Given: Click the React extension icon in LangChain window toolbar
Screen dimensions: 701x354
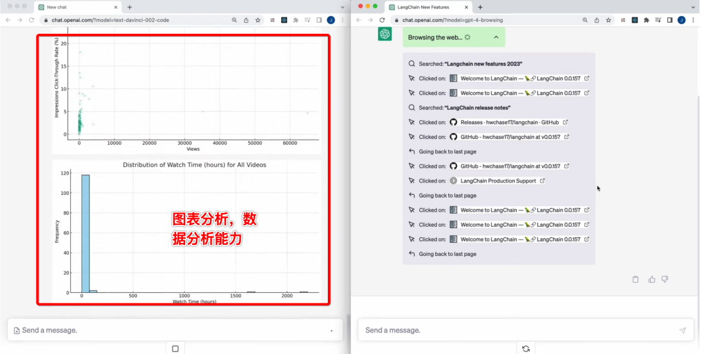Looking at the screenshot, I should (x=634, y=20).
